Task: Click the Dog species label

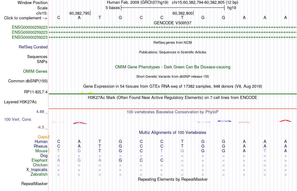Action: pos(44,156)
